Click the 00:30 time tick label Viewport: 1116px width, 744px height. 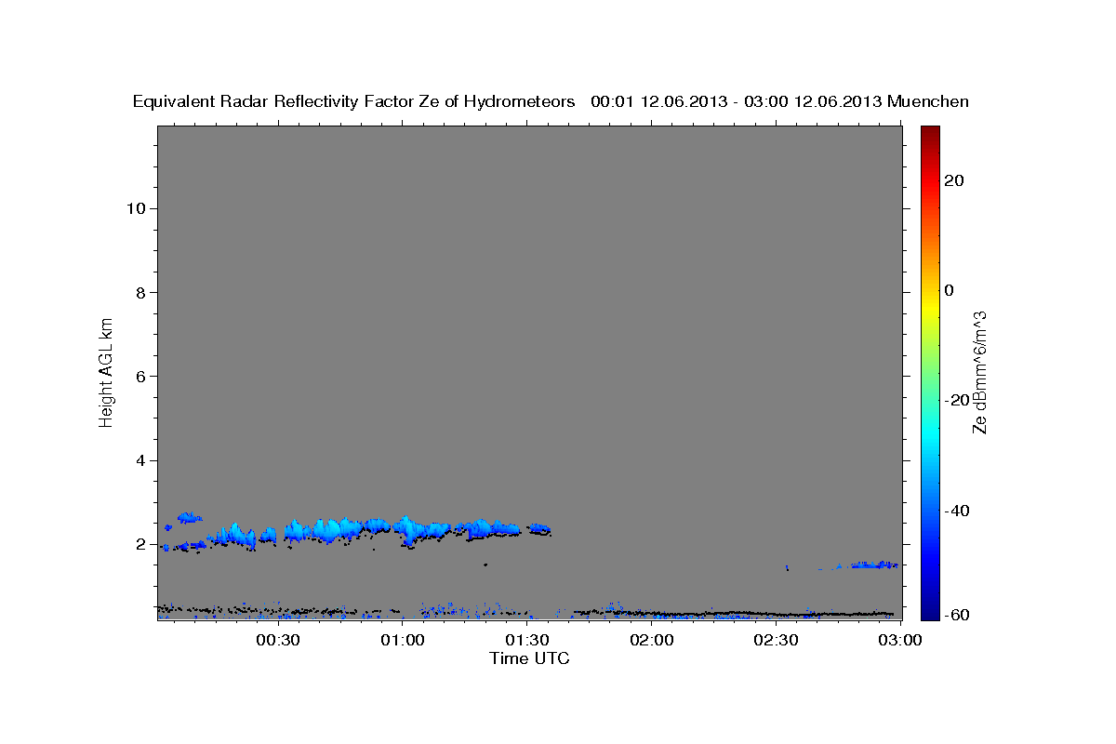(278, 640)
